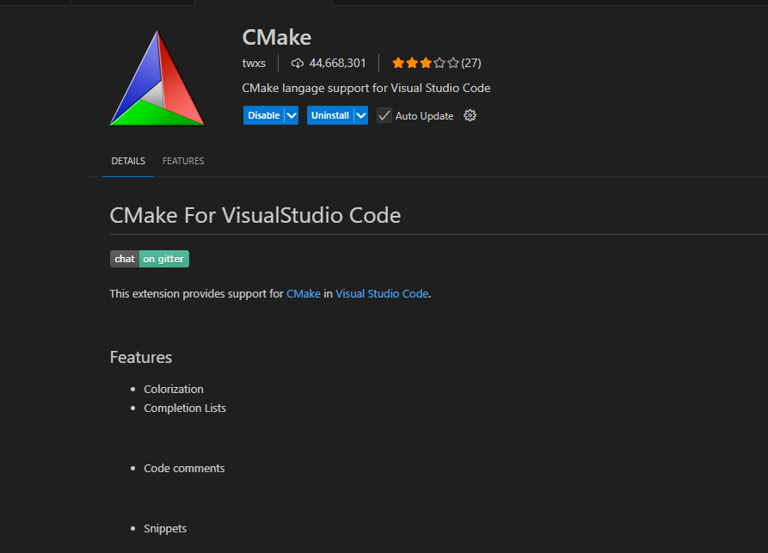This screenshot has height=553, width=768.
Task: Open publisher twxs link
Action: [x=254, y=63]
